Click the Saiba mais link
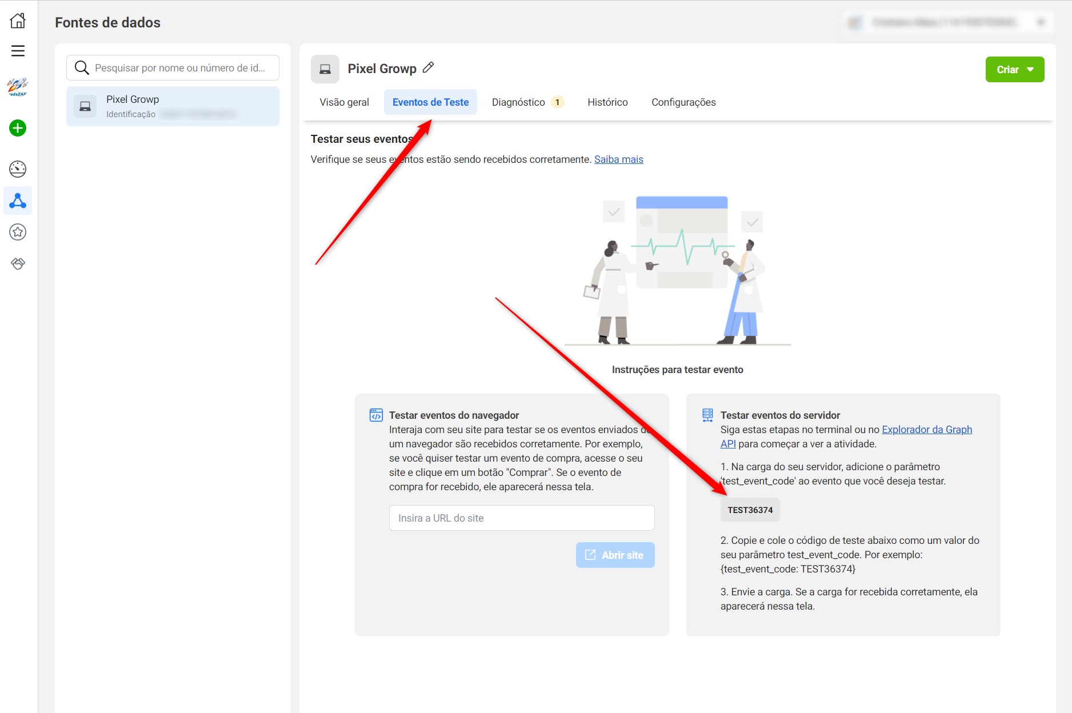Viewport: 1072px width, 713px height. pyautogui.click(x=618, y=159)
